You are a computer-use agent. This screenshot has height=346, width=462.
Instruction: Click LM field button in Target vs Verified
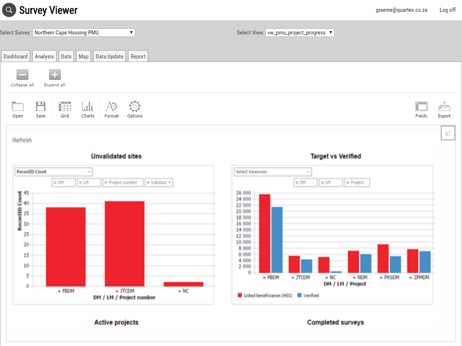(x=331, y=183)
